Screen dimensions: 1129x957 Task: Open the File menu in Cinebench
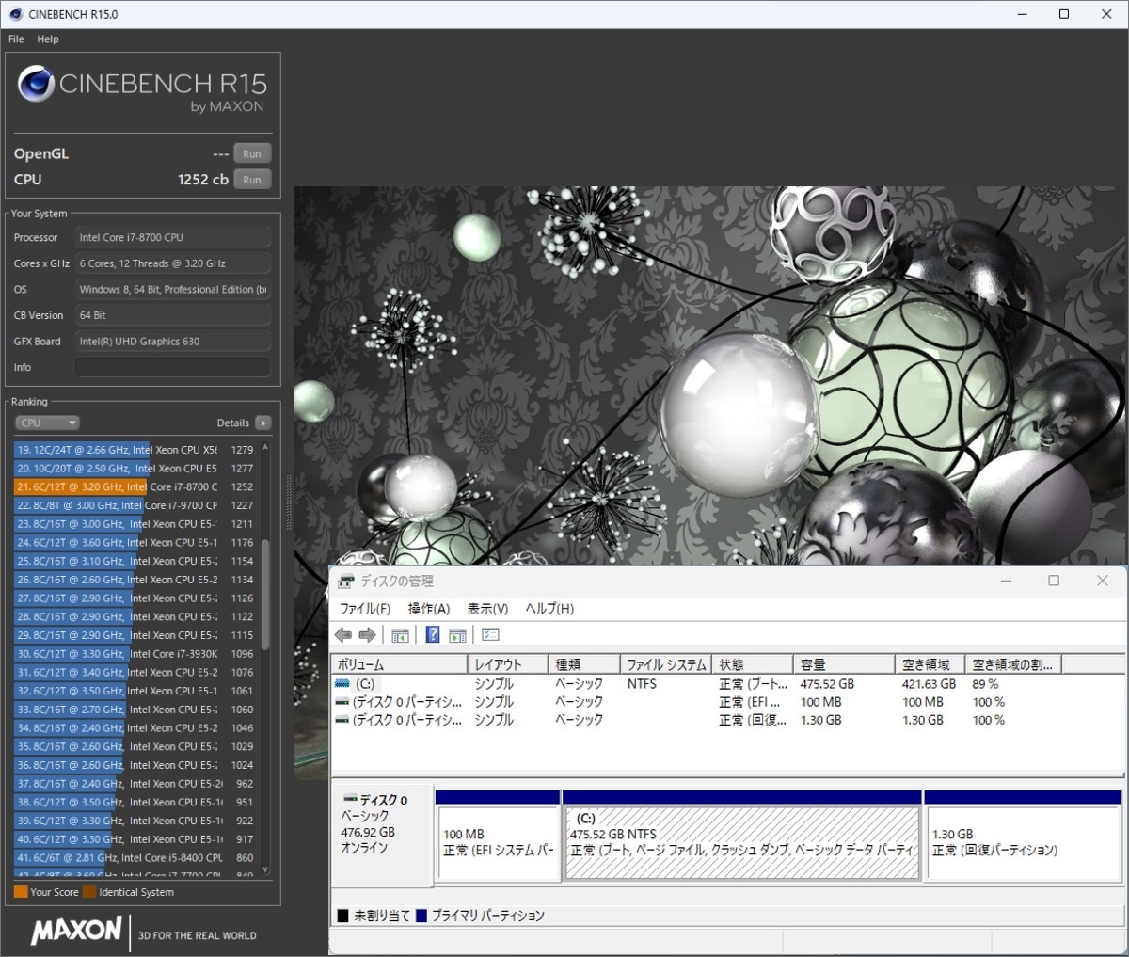(x=16, y=39)
